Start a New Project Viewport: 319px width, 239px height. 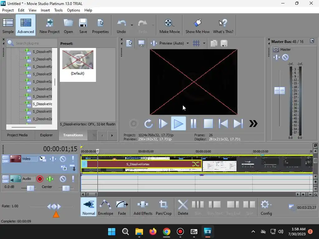(x=50, y=25)
